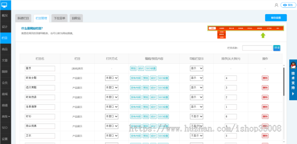
Task: Delete the 卫衣 column
Action: click(x=265, y=136)
